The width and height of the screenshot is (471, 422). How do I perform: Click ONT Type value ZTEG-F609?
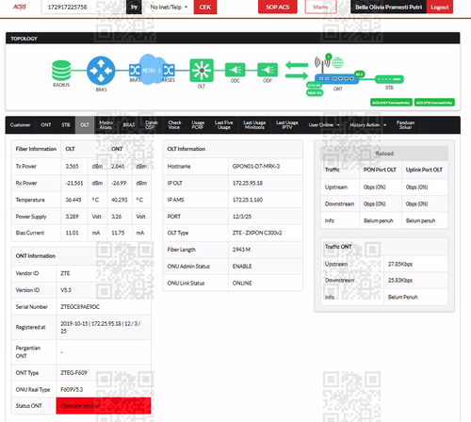[x=73, y=373]
